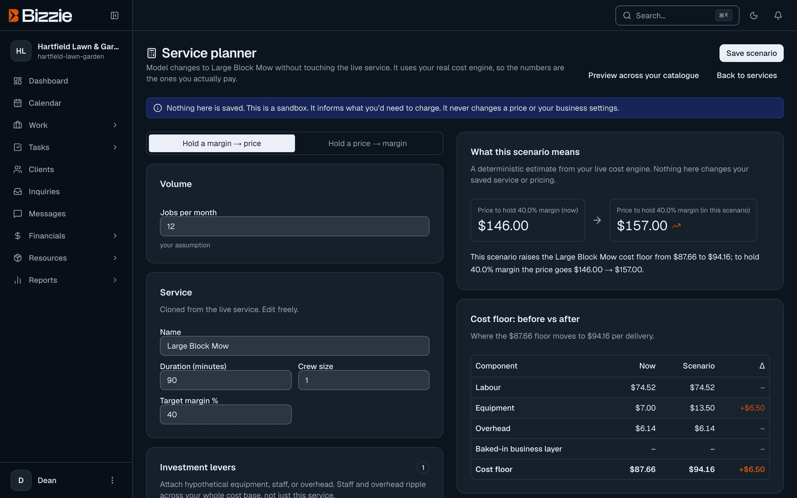The image size is (797, 498).
Task: Click the Labour row Now value $74.52
Action: click(643, 387)
